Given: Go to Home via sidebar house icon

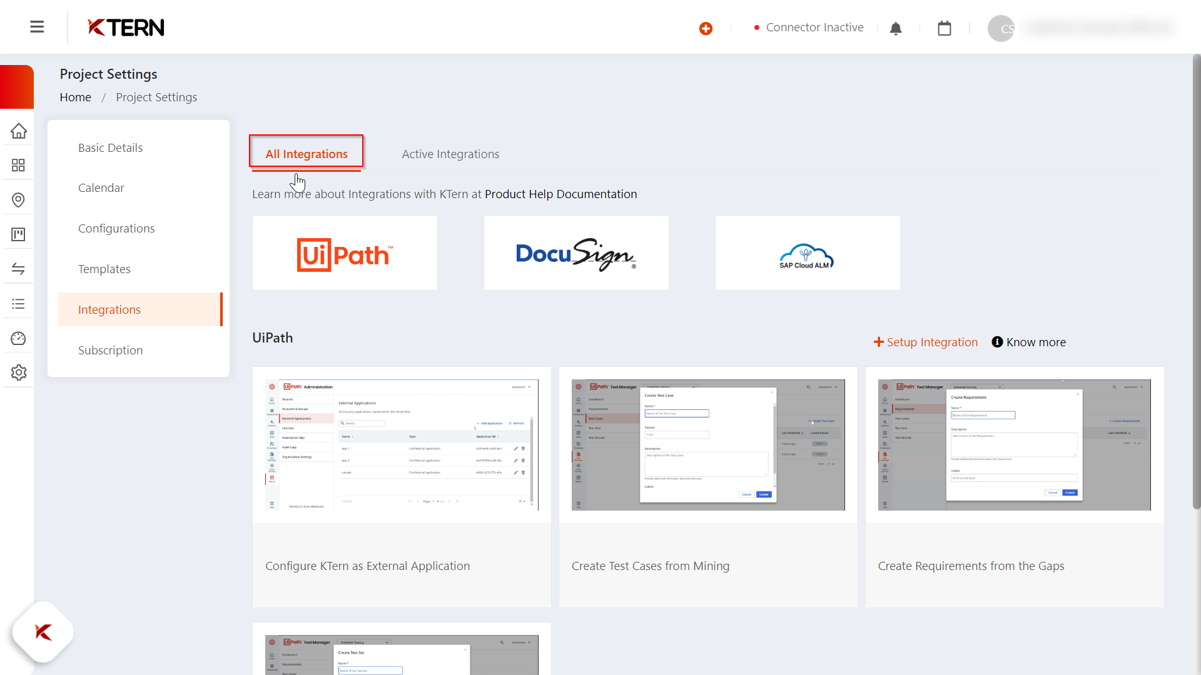Looking at the screenshot, I should tap(18, 131).
